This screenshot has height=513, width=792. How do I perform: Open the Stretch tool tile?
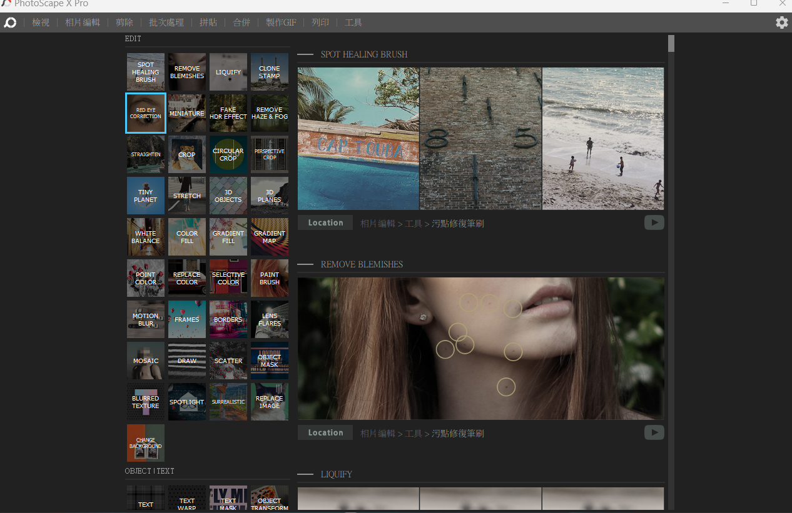[187, 196]
